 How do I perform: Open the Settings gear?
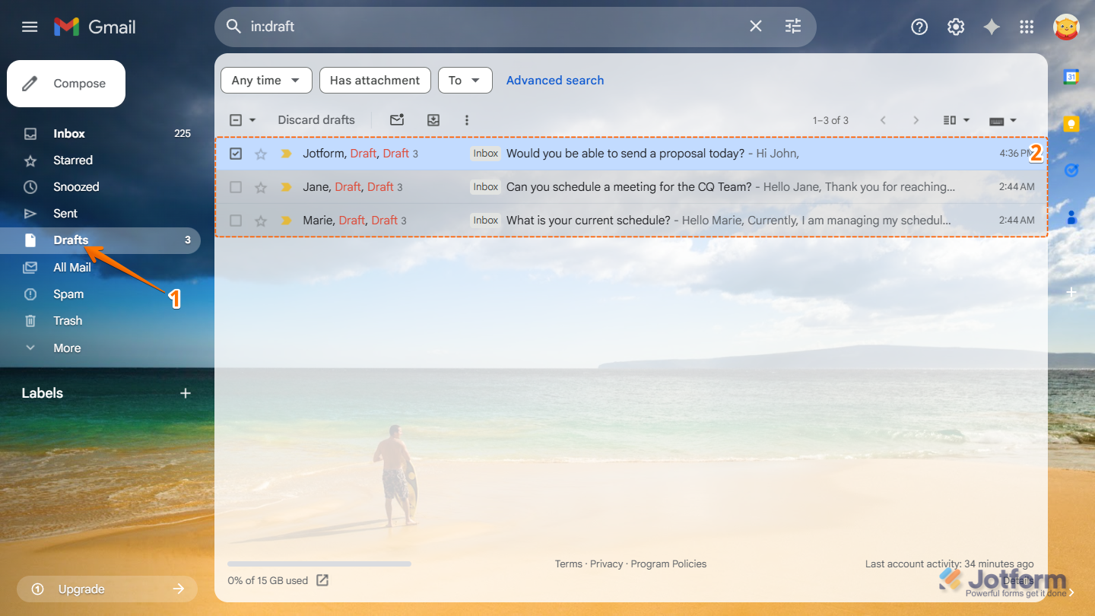tap(956, 27)
